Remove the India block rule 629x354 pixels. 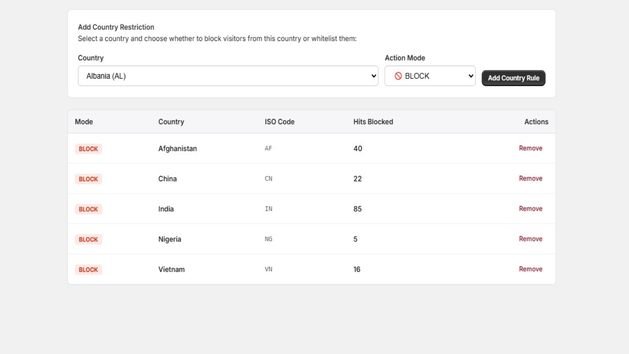click(530, 209)
